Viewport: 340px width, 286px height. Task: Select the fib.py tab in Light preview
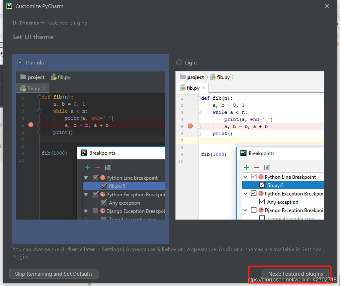(192, 88)
